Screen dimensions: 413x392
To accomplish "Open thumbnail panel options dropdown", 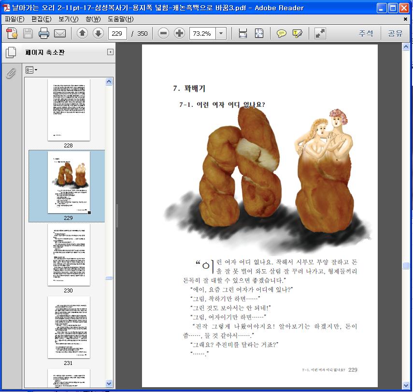I will (x=31, y=70).
